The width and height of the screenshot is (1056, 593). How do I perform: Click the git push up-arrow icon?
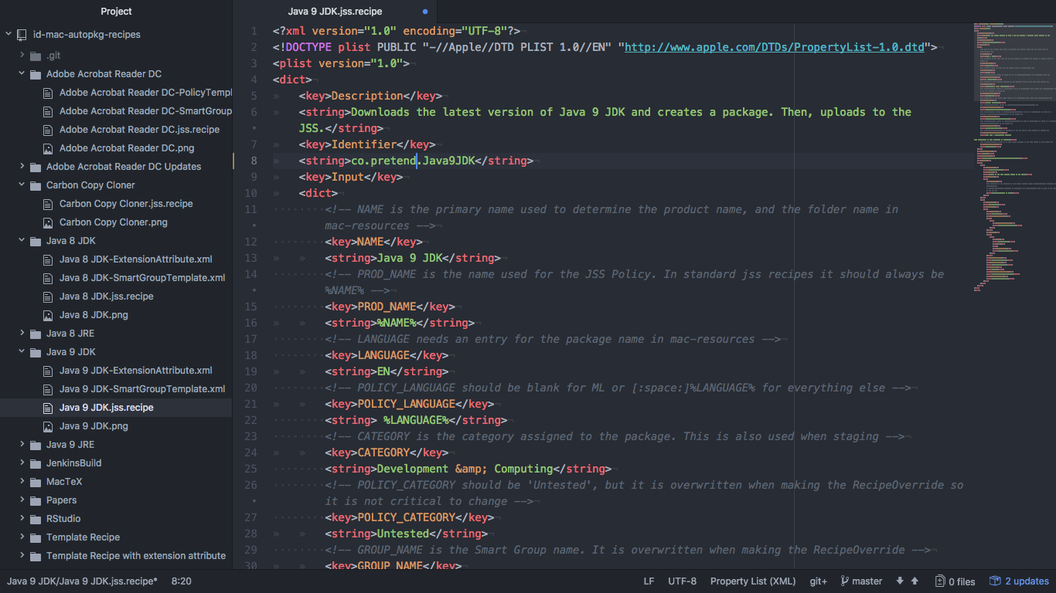point(915,581)
